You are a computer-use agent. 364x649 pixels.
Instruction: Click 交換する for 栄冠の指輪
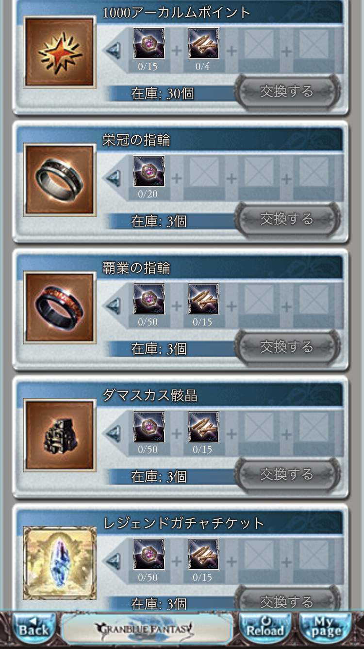(287, 219)
